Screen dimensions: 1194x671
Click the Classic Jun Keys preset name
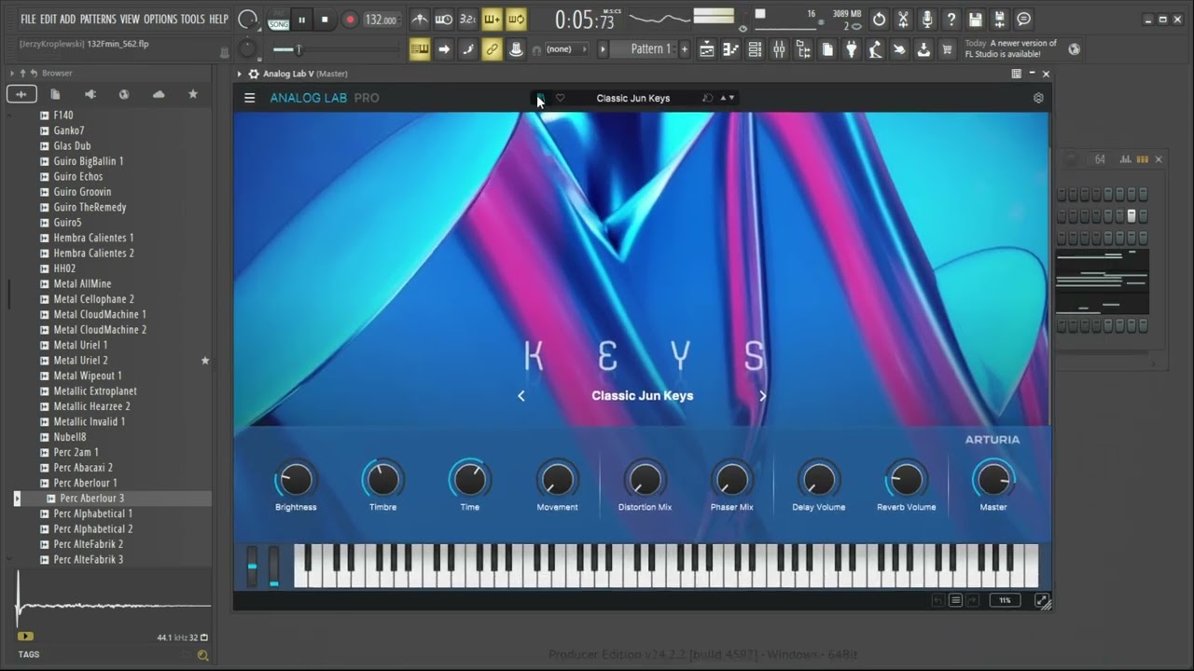643,396
